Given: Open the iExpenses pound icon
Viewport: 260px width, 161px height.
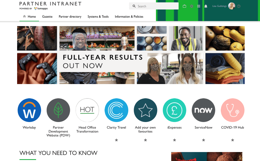Looking at the screenshot, I should (174, 110).
